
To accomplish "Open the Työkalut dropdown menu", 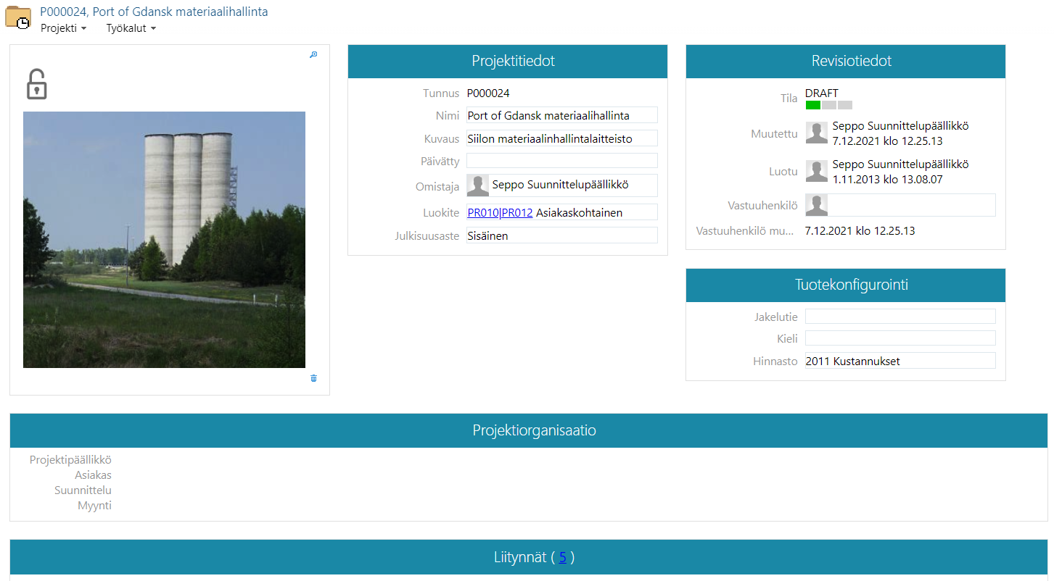I will pos(131,28).
